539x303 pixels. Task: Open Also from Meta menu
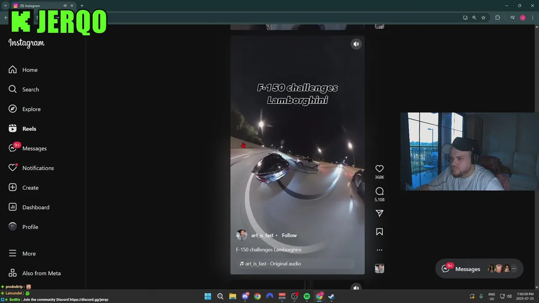pyautogui.click(x=35, y=273)
